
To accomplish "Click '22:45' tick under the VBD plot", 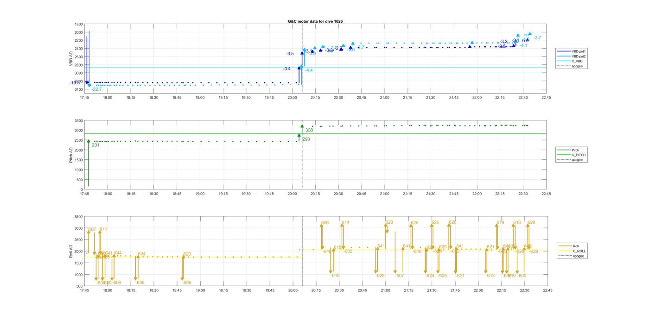I will (546, 97).
